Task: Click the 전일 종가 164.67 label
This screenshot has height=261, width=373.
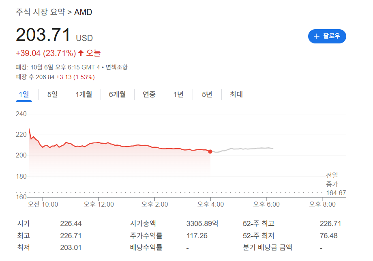Action: point(336,184)
